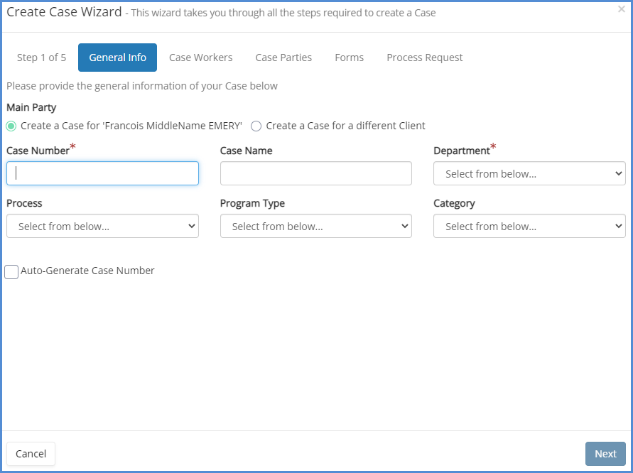
Task: Open the Process dropdown list
Action: 102,226
